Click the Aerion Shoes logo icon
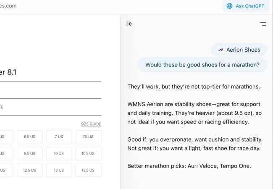The width and height of the screenshot is (273, 189). [x=220, y=50]
